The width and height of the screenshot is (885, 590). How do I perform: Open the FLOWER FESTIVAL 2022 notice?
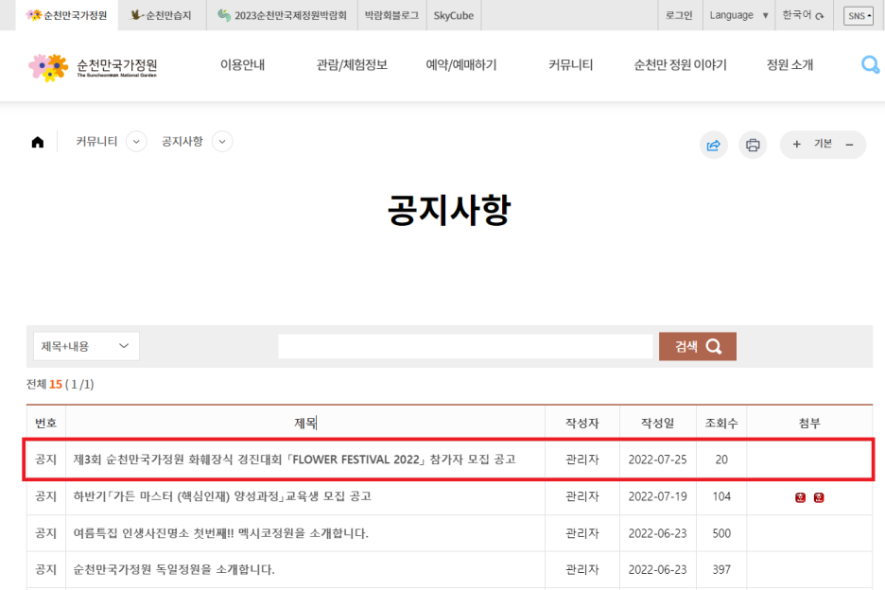tap(294, 460)
